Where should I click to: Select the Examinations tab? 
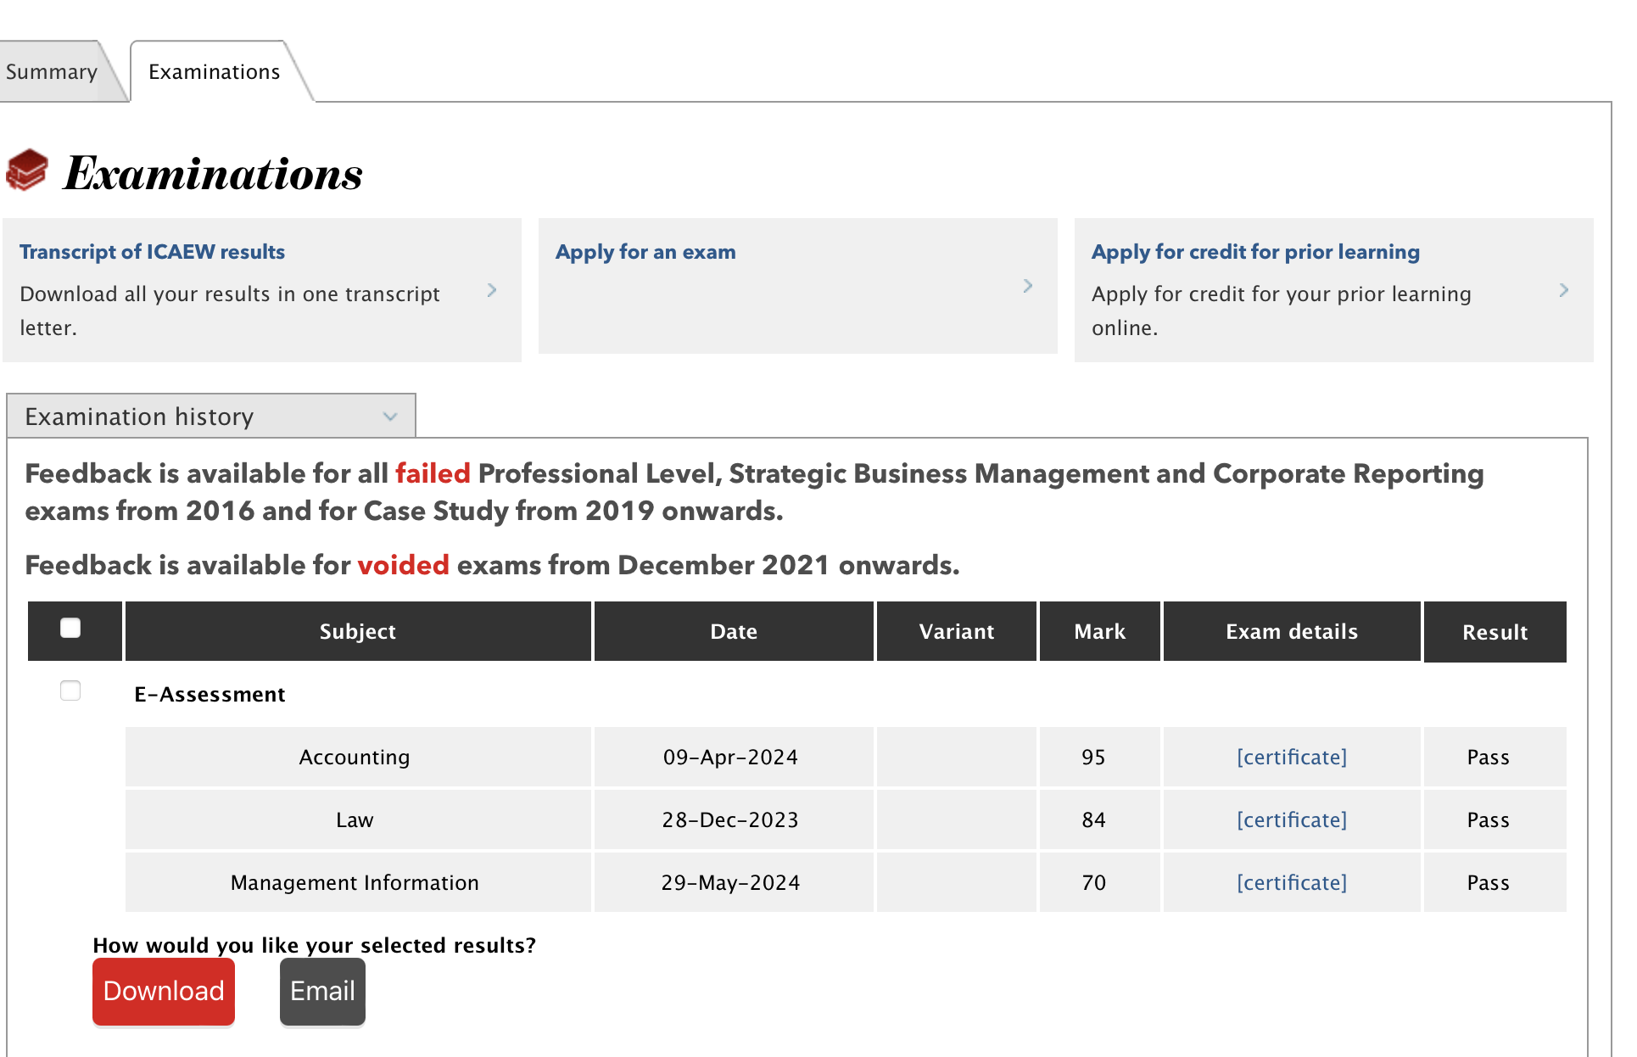(x=214, y=72)
